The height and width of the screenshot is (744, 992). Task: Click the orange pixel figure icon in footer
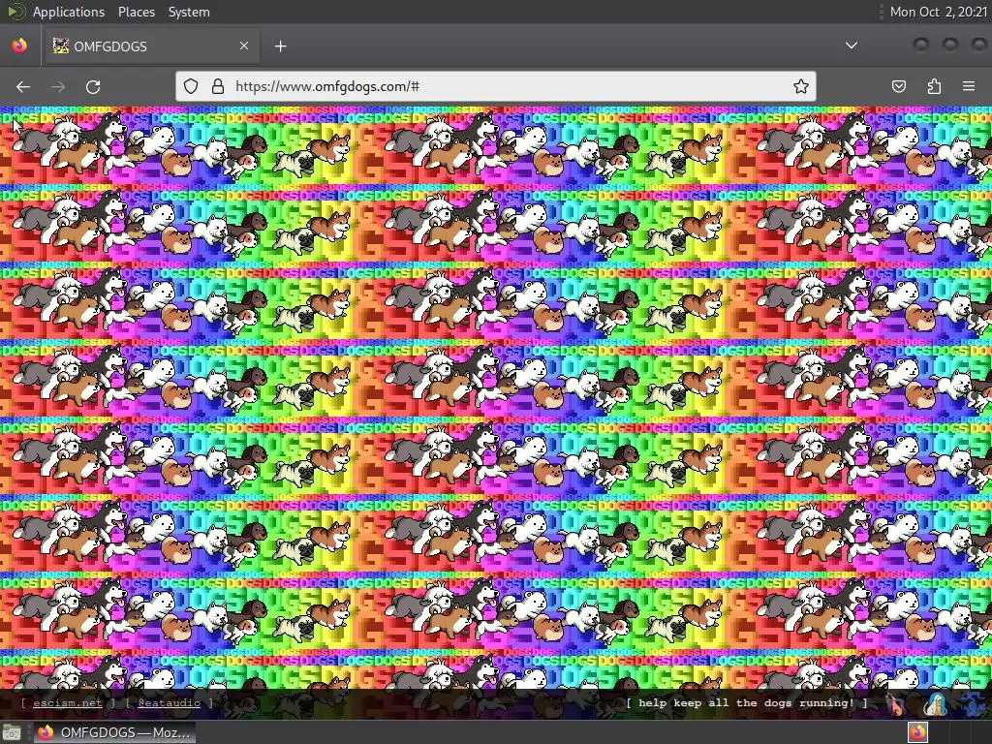click(894, 704)
